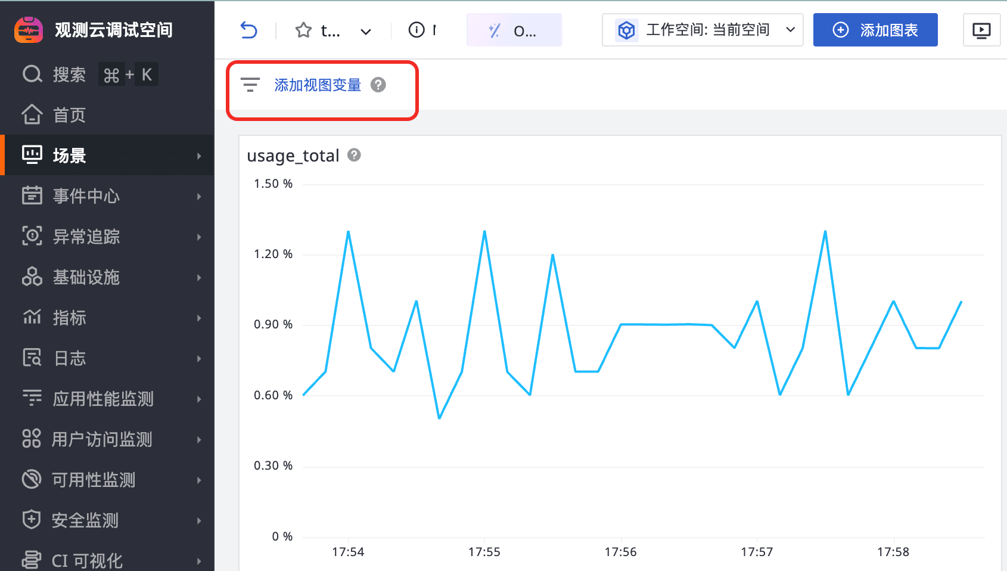The width and height of the screenshot is (1007, 571).
Task: Open the dashboard info icon
Action: coord(417,30)
